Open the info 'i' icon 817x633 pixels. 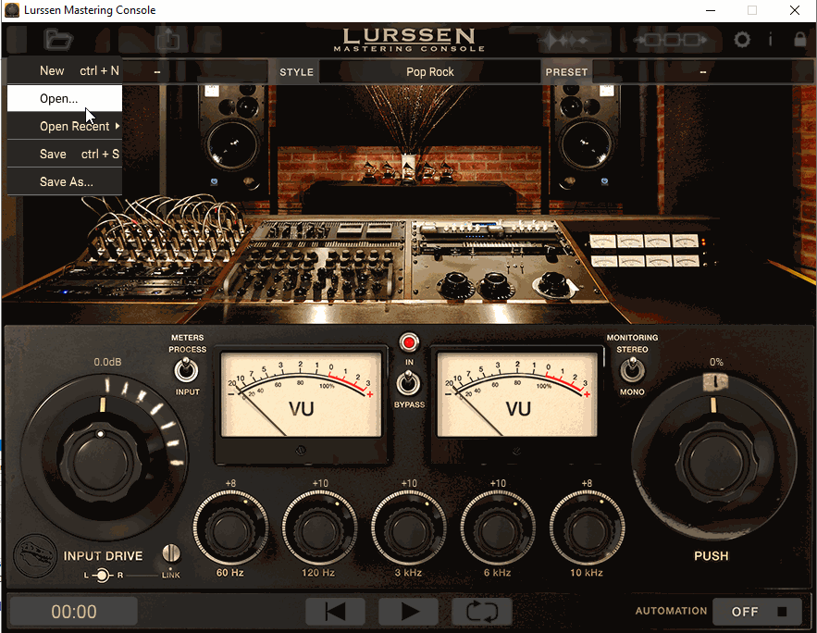pyautogui.click(x=771, y=40)
